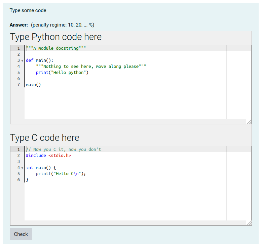Click the 'penalty regime: 10, 20, ... %' text

coord(63,25)
